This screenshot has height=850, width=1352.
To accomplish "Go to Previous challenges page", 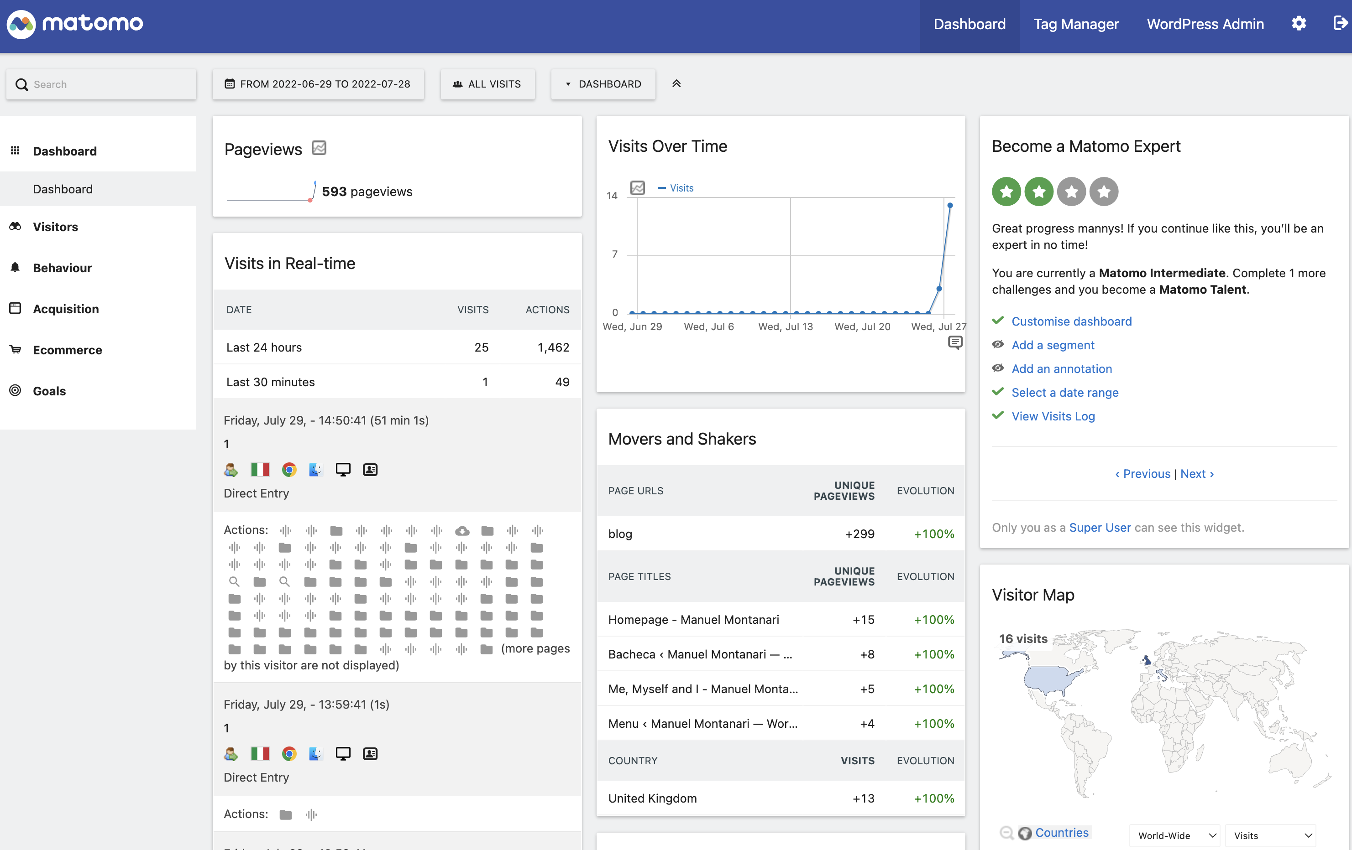I will tap(1142, 473).
